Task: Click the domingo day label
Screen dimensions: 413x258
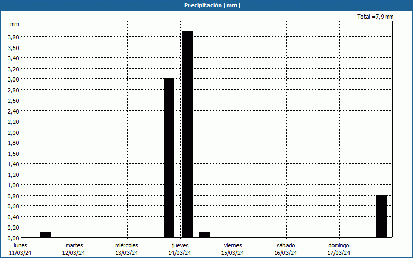Action: tap(339, 246)
